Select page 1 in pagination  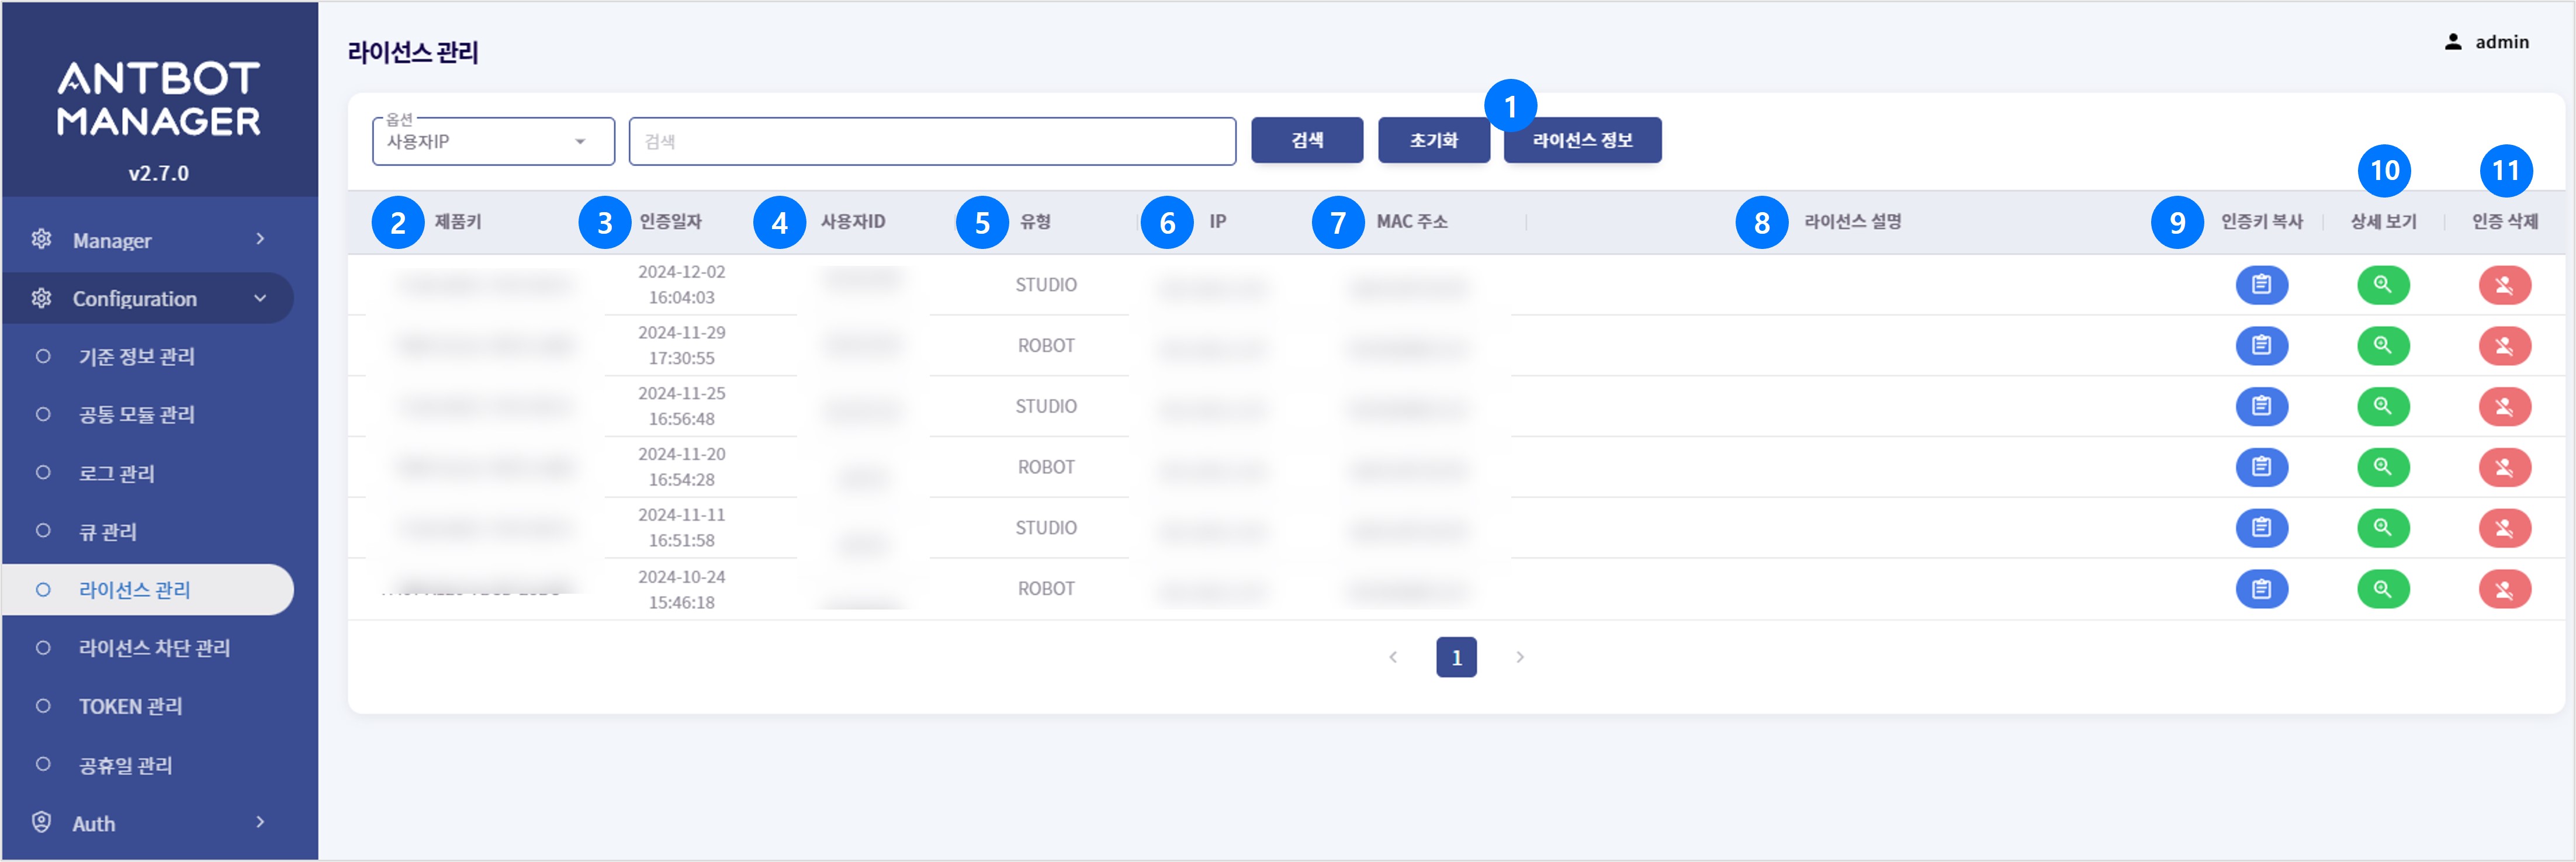tap(1456, 657)
